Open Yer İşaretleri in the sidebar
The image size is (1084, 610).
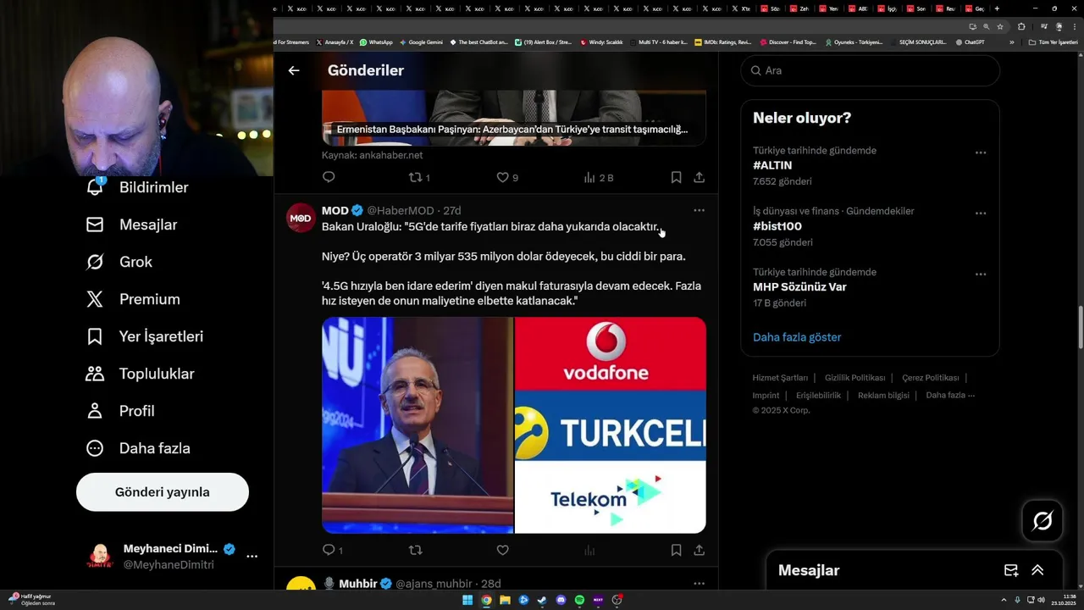pyautogui.click(x=145, y=336)
